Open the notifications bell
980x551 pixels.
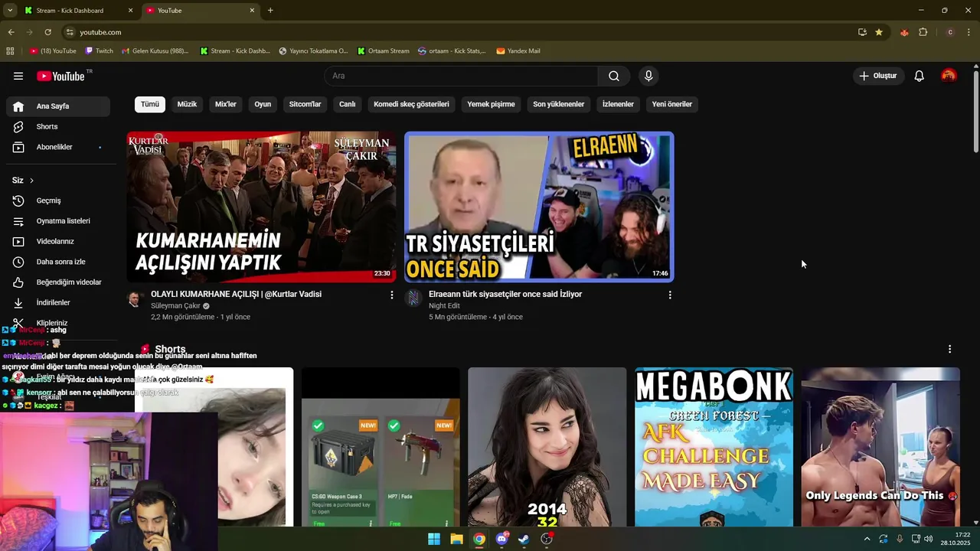(920, 76)
